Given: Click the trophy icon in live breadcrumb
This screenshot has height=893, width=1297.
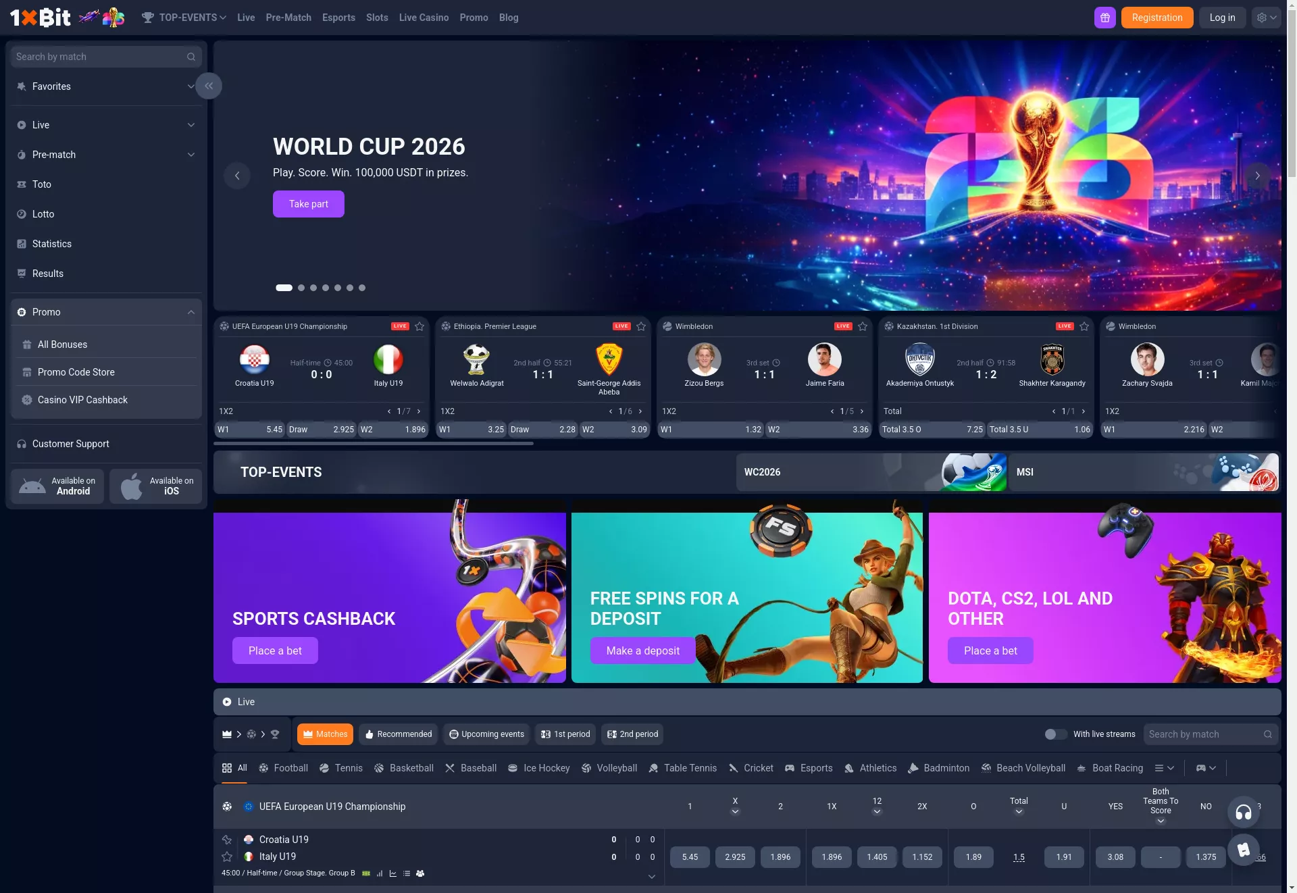Looking at the screenshot, I should point(275,734).
